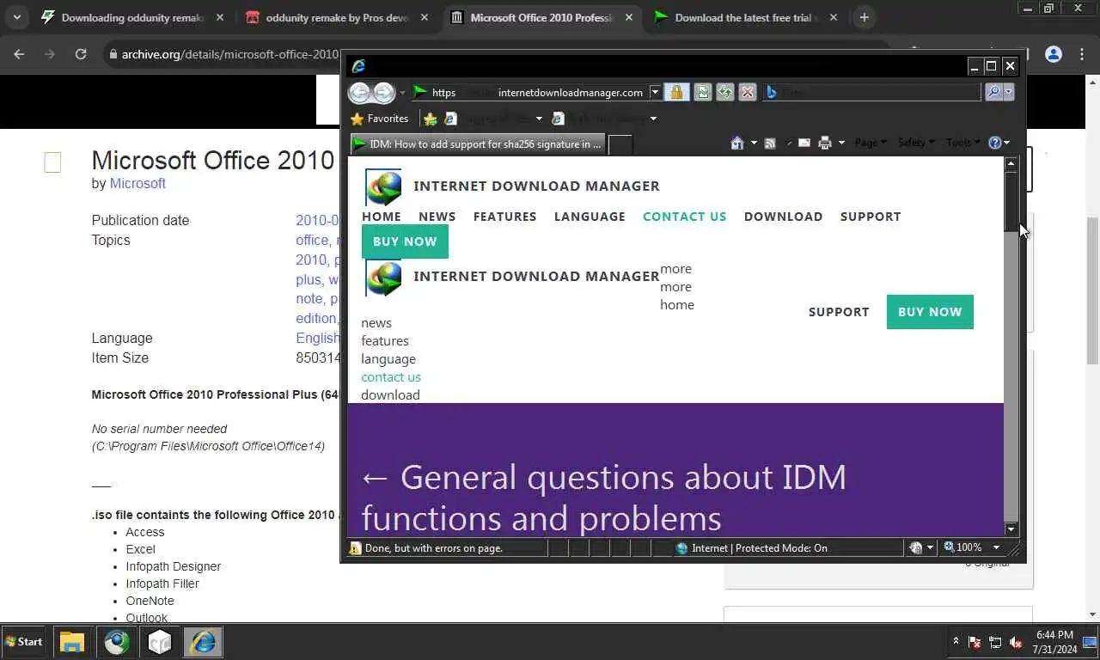
Task: Open the Tools menu in IE
Action: [x=962, y=143]
